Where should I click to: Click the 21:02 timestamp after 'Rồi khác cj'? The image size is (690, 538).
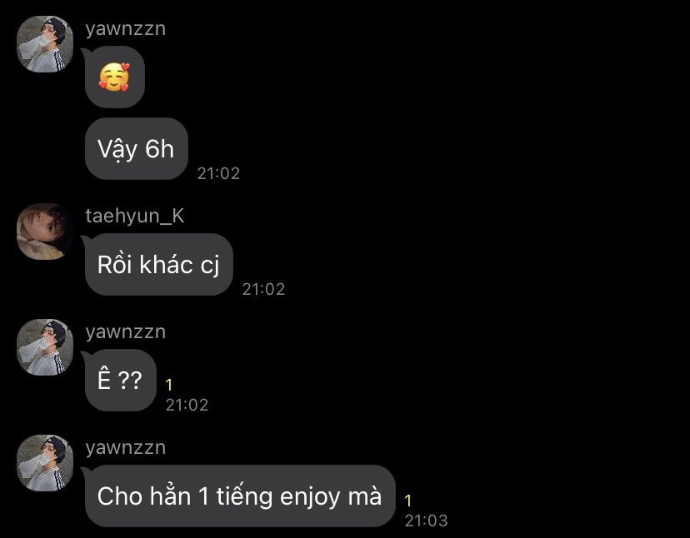coord(263,289)
